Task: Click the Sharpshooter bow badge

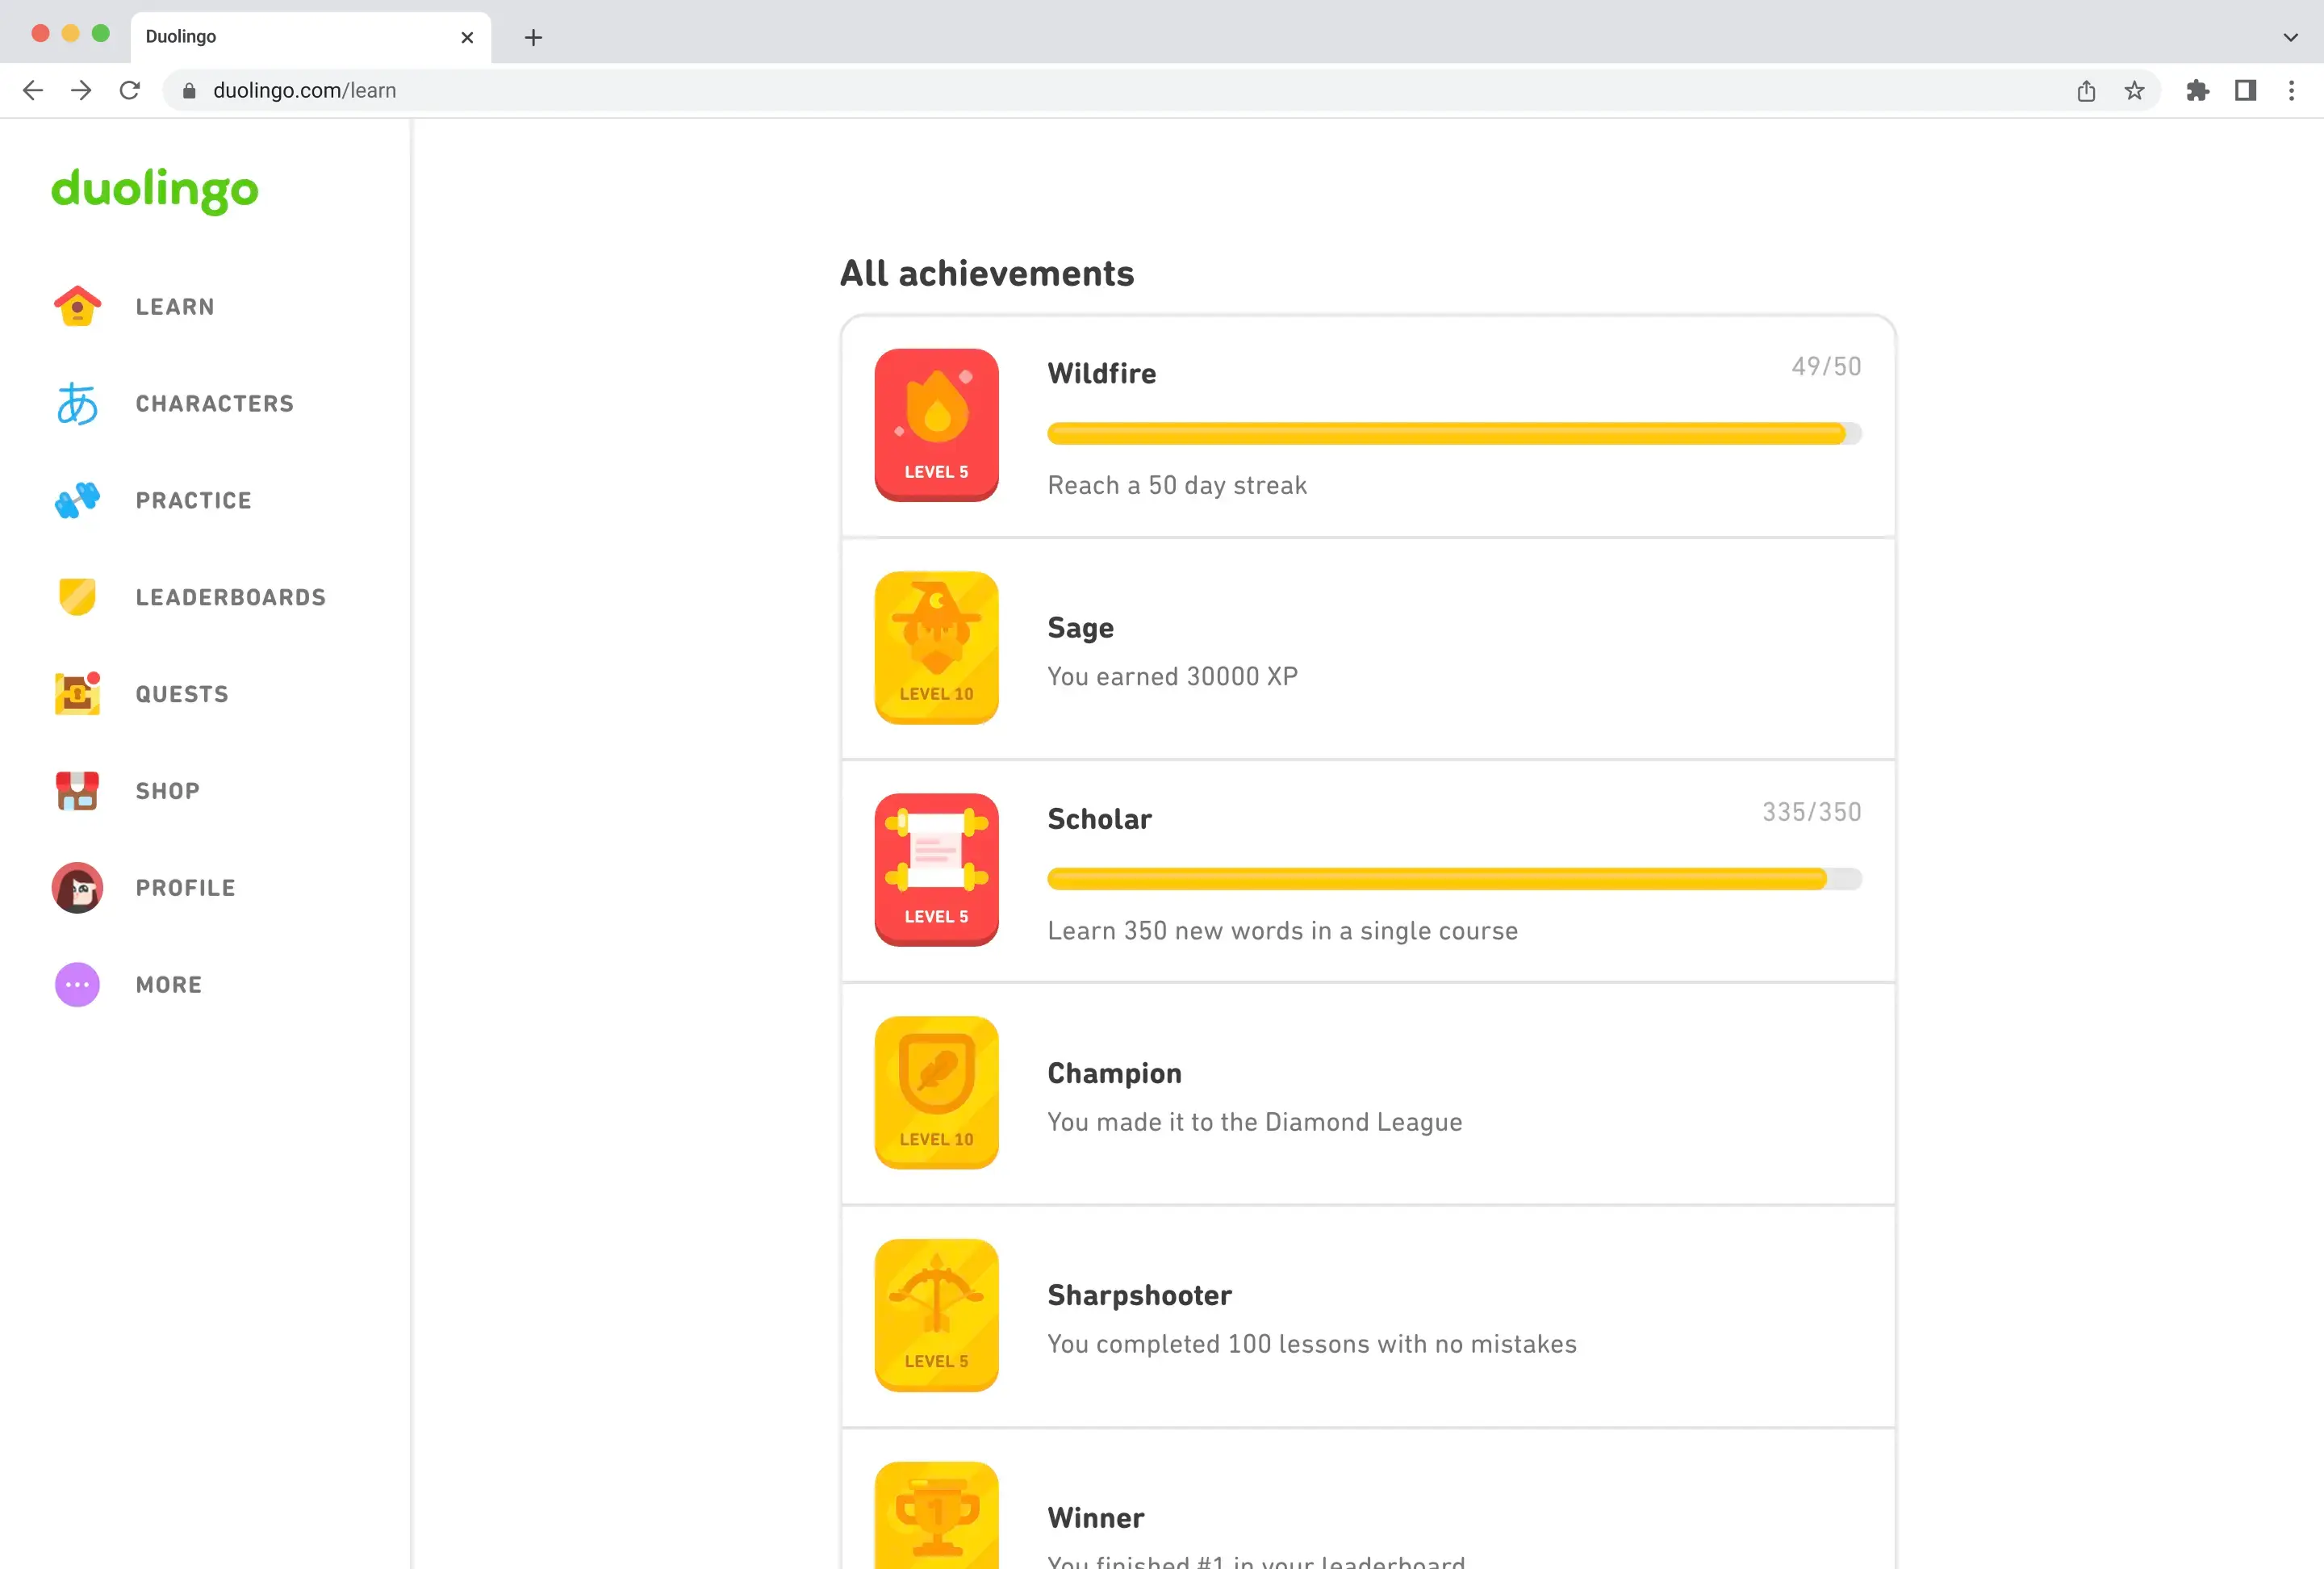Action: (x=936, y=1315)
